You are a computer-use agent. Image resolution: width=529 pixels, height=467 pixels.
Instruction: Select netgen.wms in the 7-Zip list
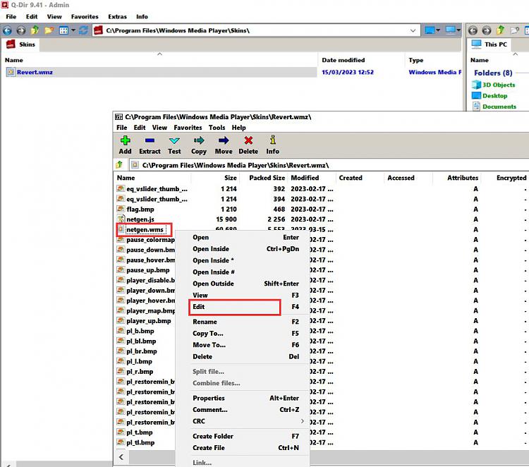[x=145, y=230]
